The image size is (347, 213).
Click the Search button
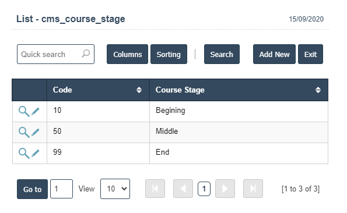[x=222, y=54]
